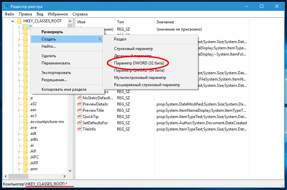
Task: Expand the .amr key node
Action: coord(19,169)
